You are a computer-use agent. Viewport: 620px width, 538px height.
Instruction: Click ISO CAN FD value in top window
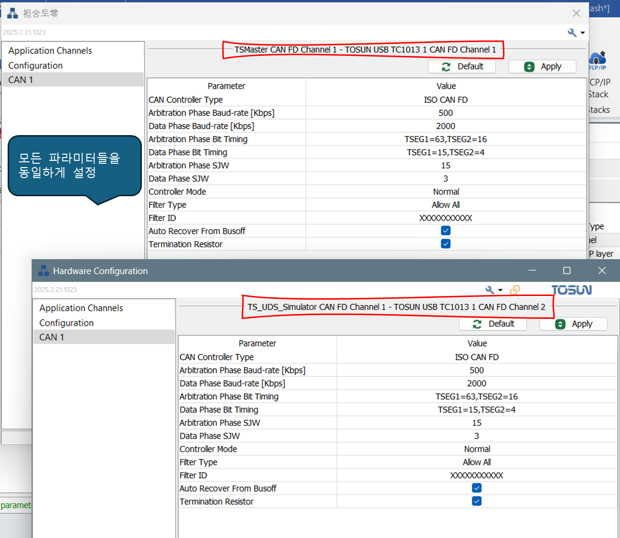pyautogui.click(x=446, y=100)
